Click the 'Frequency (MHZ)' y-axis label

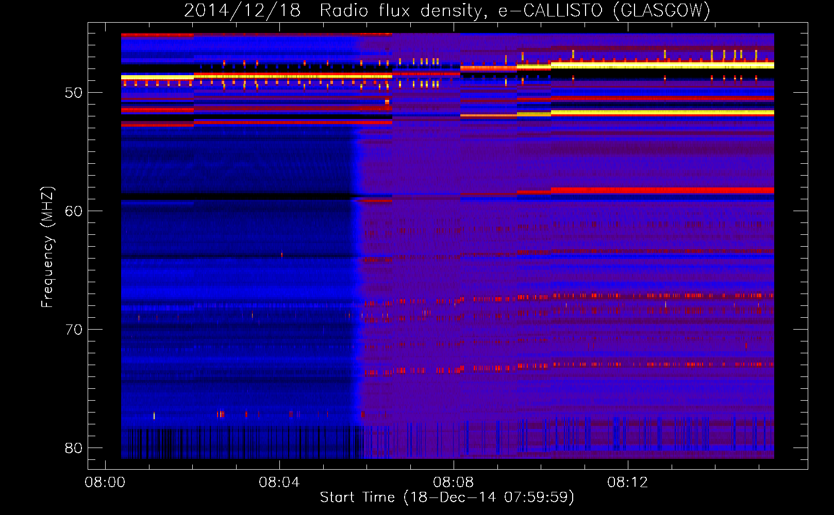click(47, 247)
